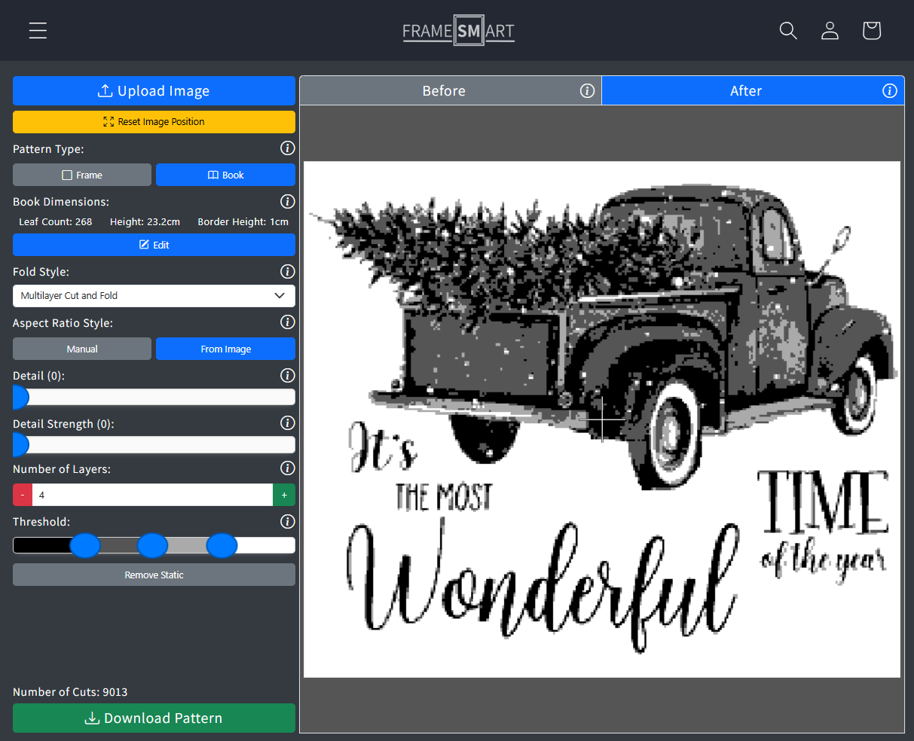914x741 pixels.
Task: Click the truck preview image
Action: pos(602,419)
